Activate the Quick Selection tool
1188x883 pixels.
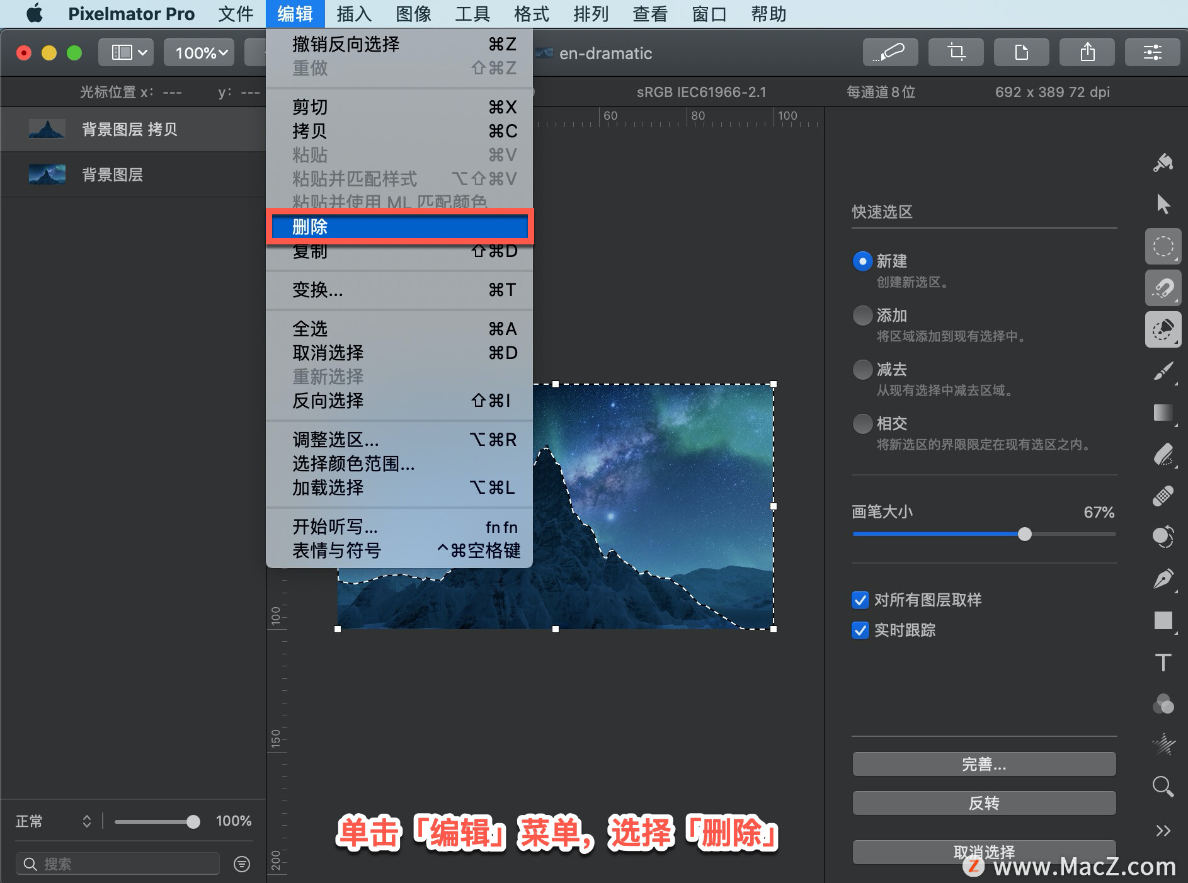point(1163,329)
